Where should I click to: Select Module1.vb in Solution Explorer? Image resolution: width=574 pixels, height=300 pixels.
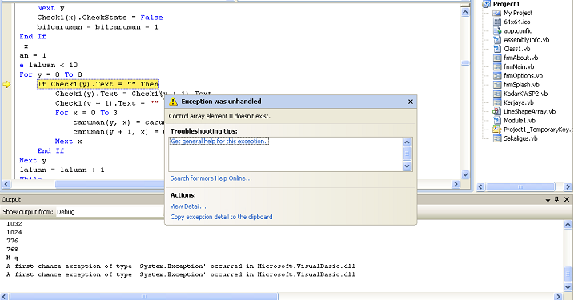tap(519, 120)
